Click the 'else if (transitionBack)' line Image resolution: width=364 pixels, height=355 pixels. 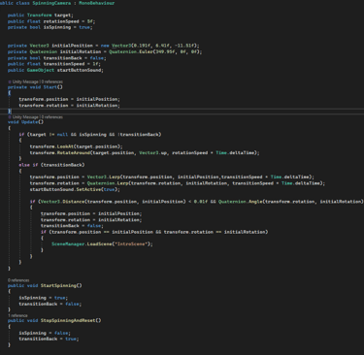[51, 165]
